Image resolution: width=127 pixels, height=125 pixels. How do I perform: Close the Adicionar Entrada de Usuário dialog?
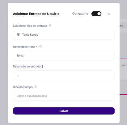[109, 14]
